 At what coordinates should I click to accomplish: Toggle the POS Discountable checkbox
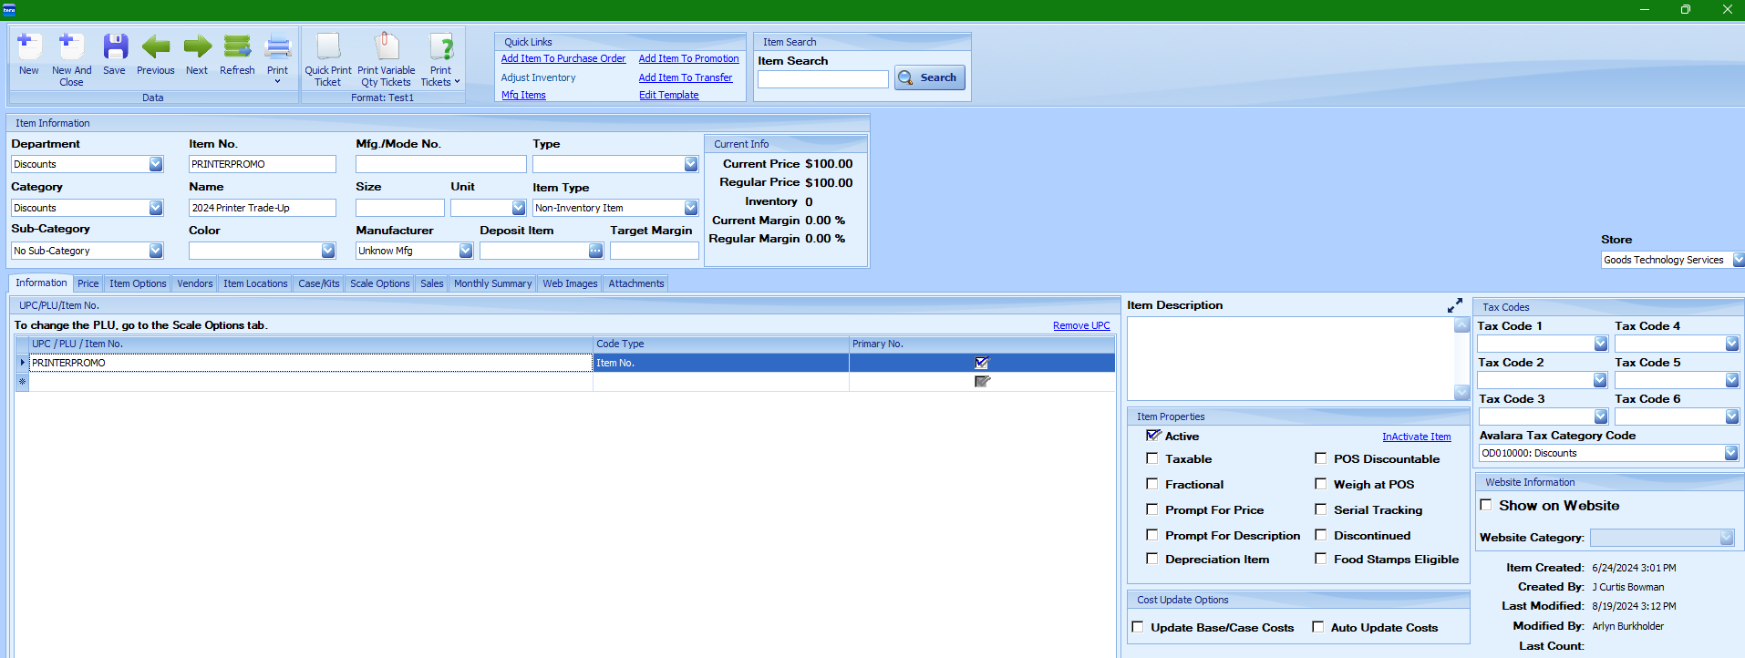pos(1320,458)
